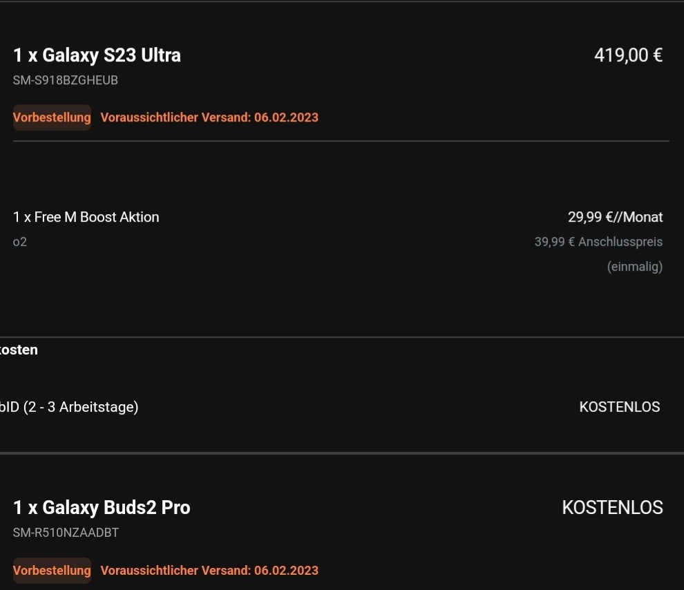Click the 29,99 €//Monat monthly price
This screenshot has height=590, width=684.
(x=615, y=217)
